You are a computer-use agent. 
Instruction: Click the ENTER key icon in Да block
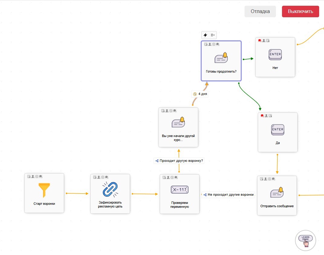(x=277, y=130)
